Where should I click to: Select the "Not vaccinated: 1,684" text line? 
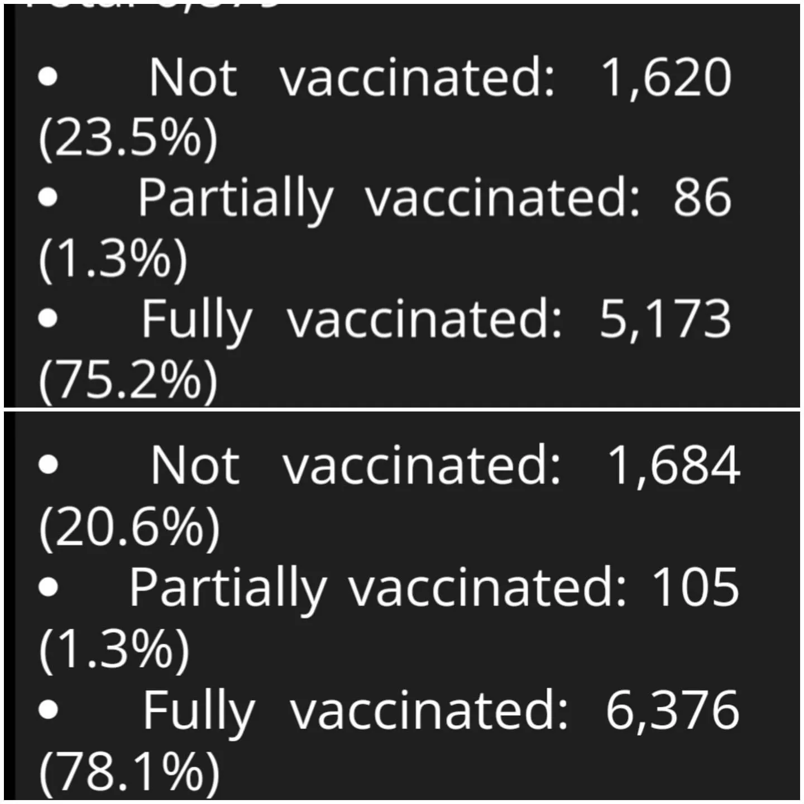445,465
